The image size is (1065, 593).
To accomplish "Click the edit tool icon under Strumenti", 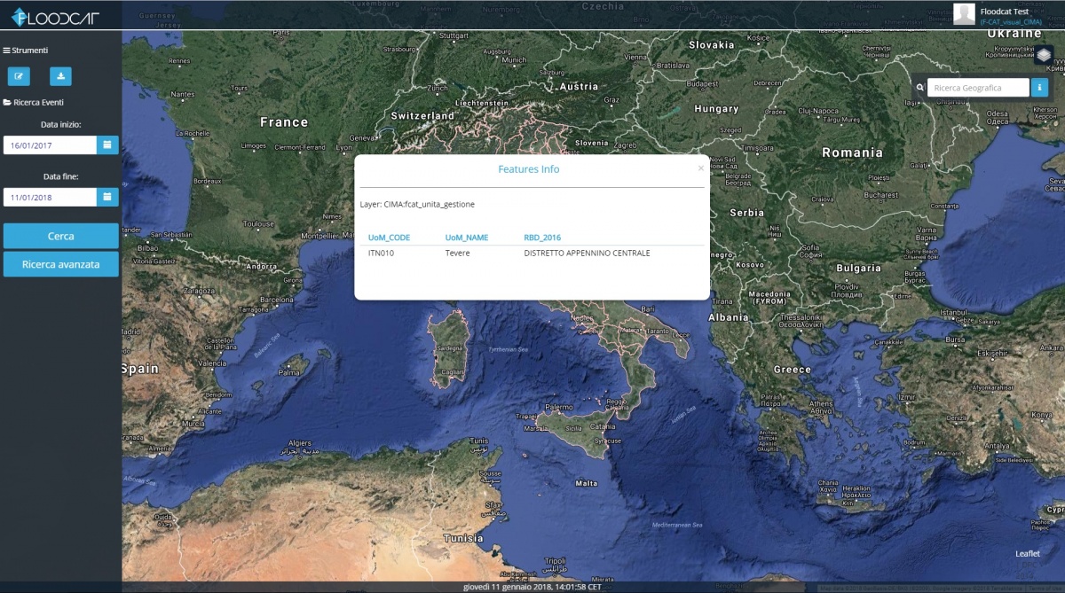I will 19,76.
